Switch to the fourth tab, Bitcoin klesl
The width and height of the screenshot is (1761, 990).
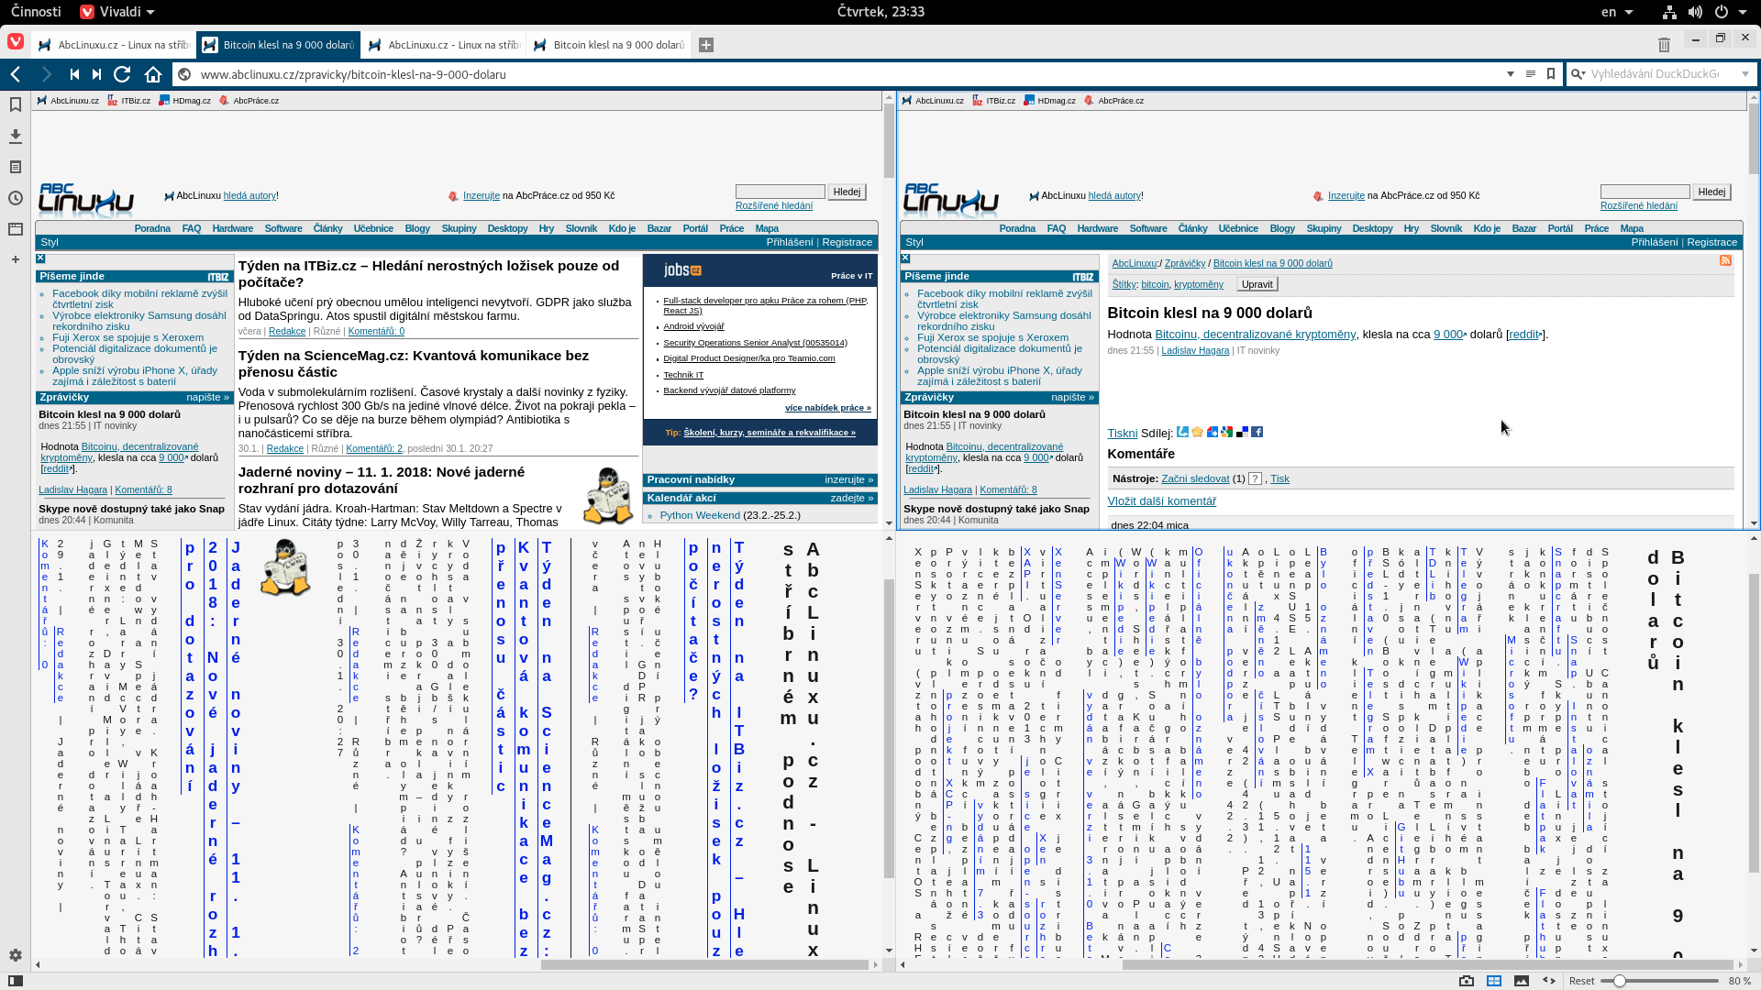pos(609,45)
